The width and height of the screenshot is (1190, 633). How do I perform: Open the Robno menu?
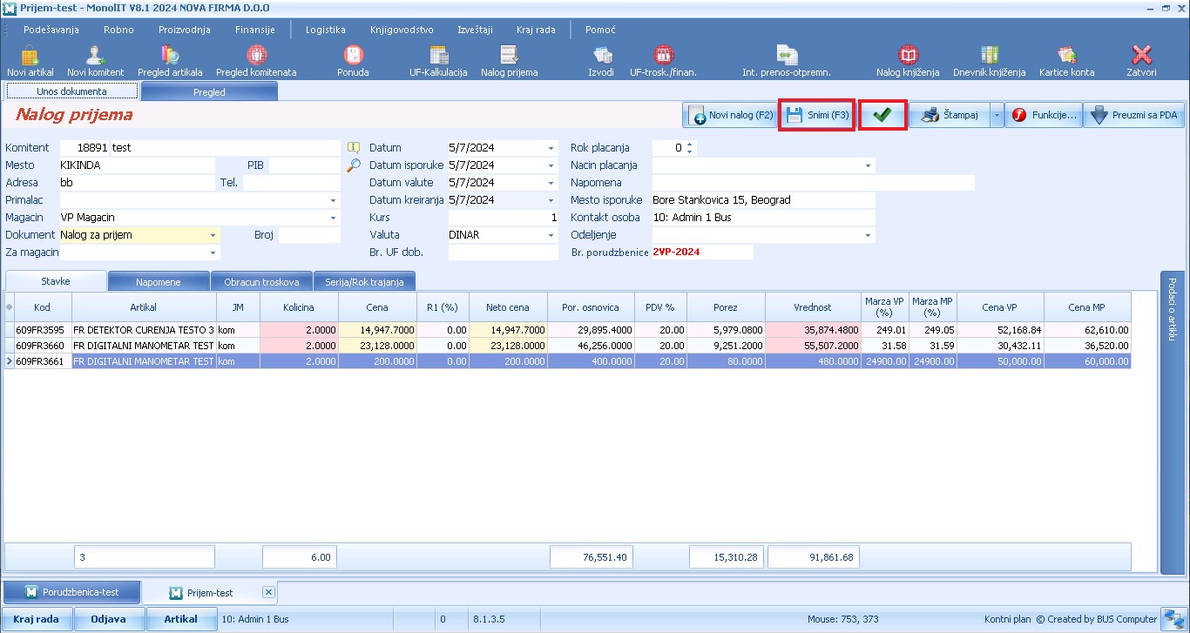tap(118, 30)
